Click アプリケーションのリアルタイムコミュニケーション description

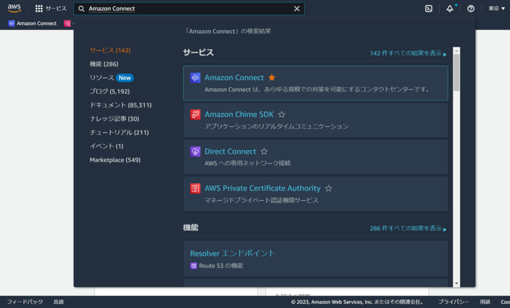tap(276, 126)
